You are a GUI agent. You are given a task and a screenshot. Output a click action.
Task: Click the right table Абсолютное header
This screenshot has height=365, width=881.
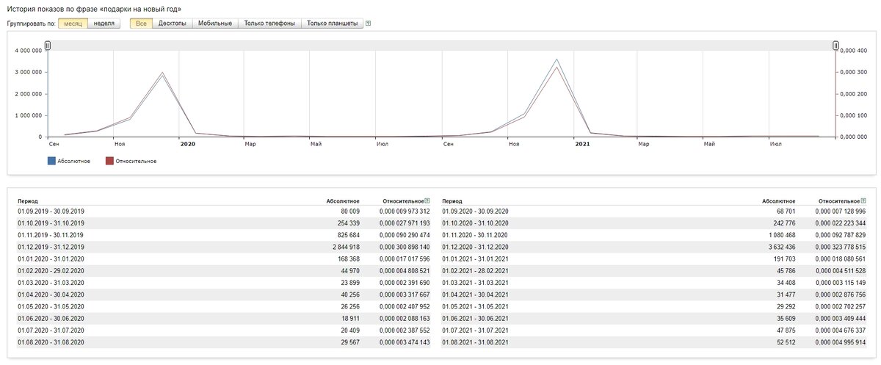pyautogui.click(x=779, y=200)
